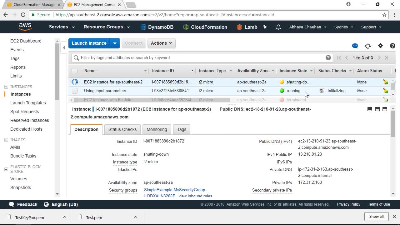The image size is (400, 225).
Task: Open the TestKeyPair.pem download options
Action: click(x=64, y=217)
